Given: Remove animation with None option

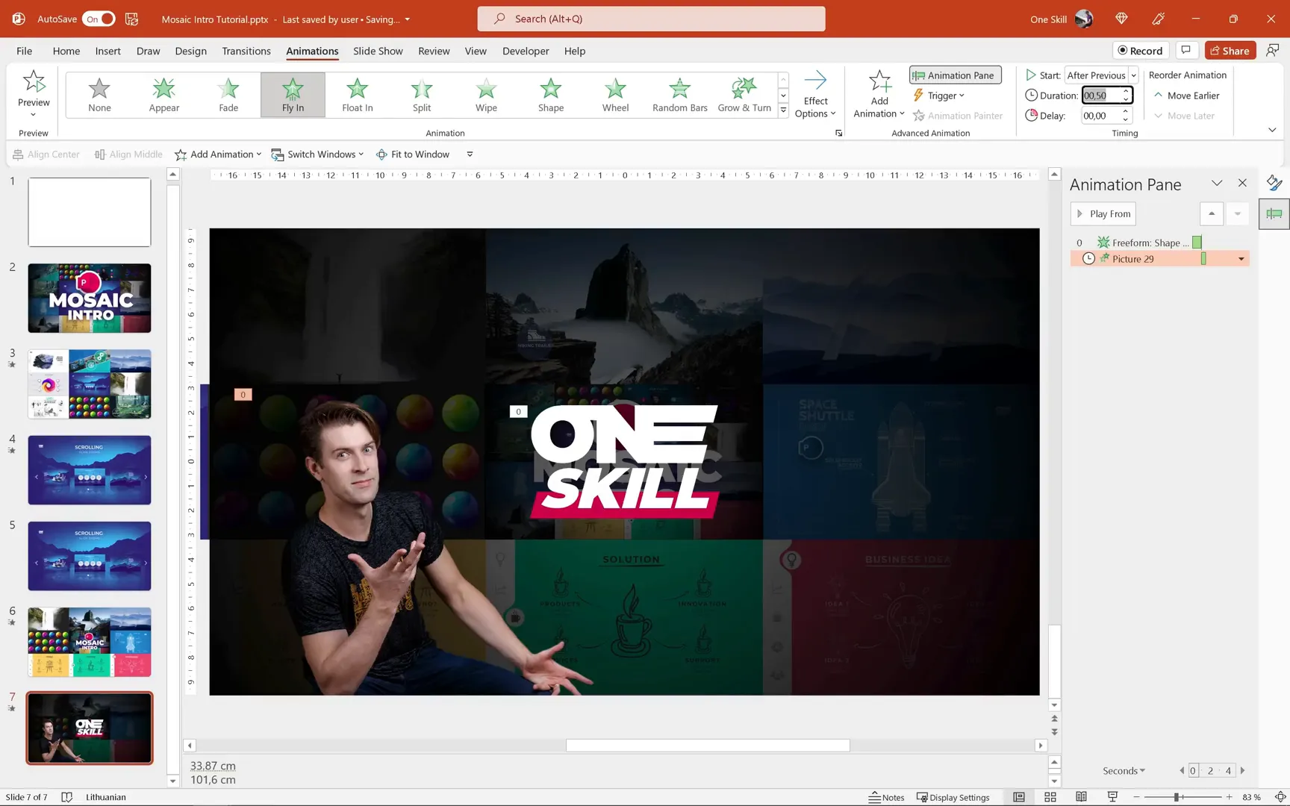Looking at the screenshot, I should (x=99, y=95).
